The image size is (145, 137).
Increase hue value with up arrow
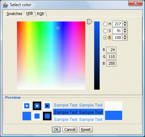pos(125,22)
